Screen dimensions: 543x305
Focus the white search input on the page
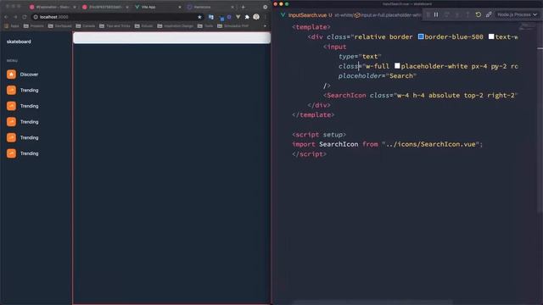[x=171, y=38]
